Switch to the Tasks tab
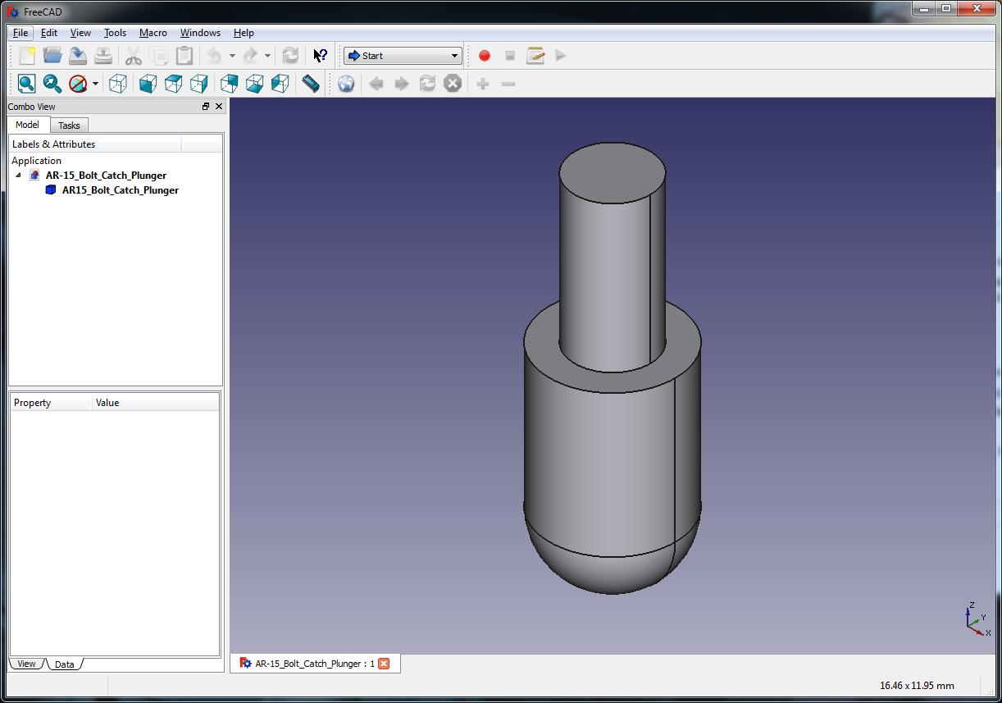This screenshot has height=703, width=1002. click(x=69, y=126)
